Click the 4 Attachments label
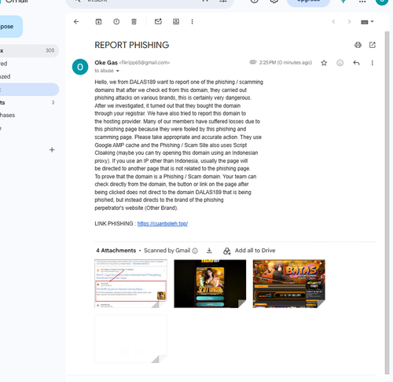 [116, 251]
